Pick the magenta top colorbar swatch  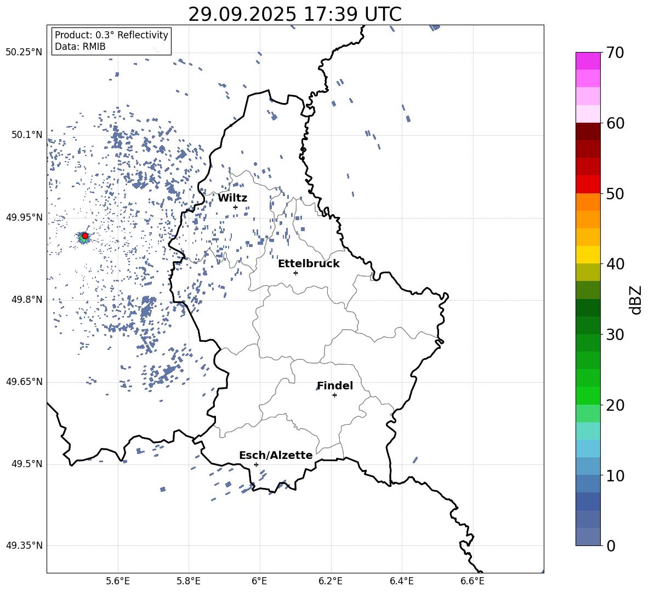pyautogui.click(x=588, y=61)
